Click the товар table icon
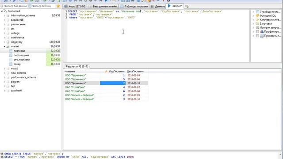The image size is (283, 159). tap(11, 64)
